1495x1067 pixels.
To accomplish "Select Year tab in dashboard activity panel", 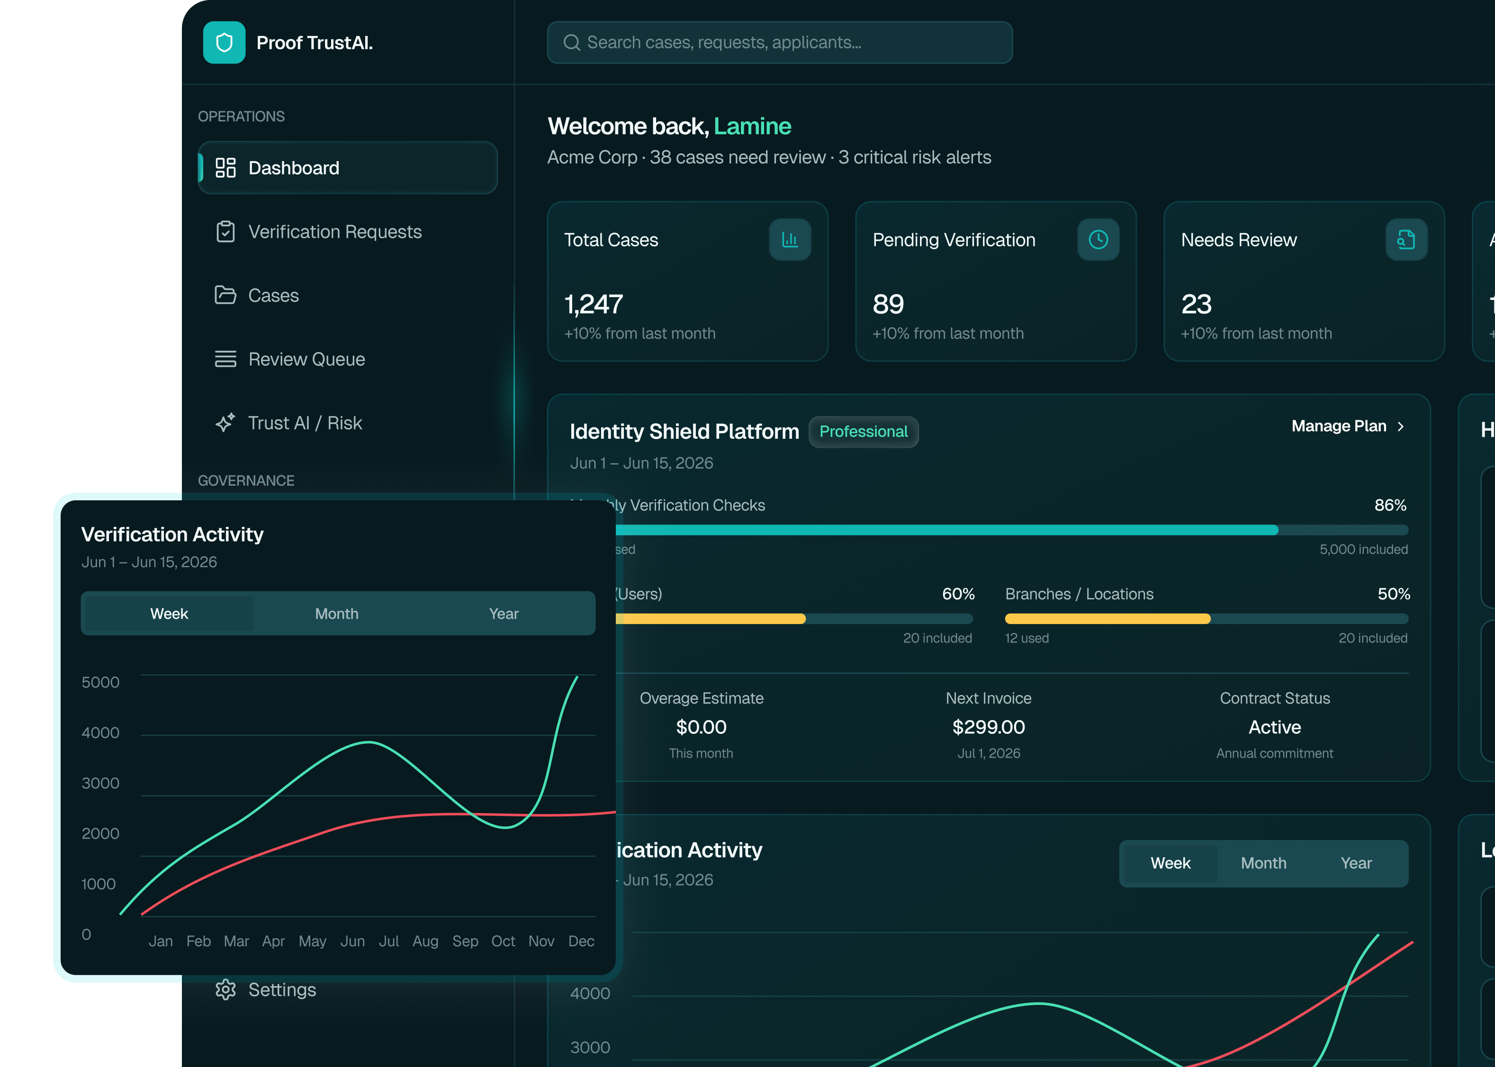I will coord(1356,863).
